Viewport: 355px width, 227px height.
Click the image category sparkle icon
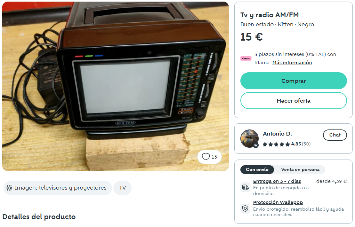point(9,188)
